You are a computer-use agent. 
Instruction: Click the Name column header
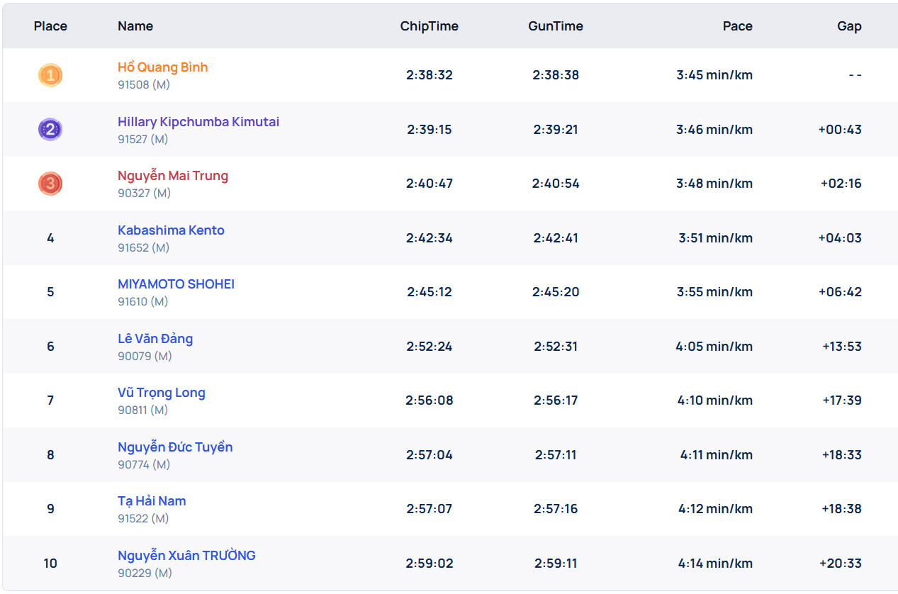tap(135, 26)
